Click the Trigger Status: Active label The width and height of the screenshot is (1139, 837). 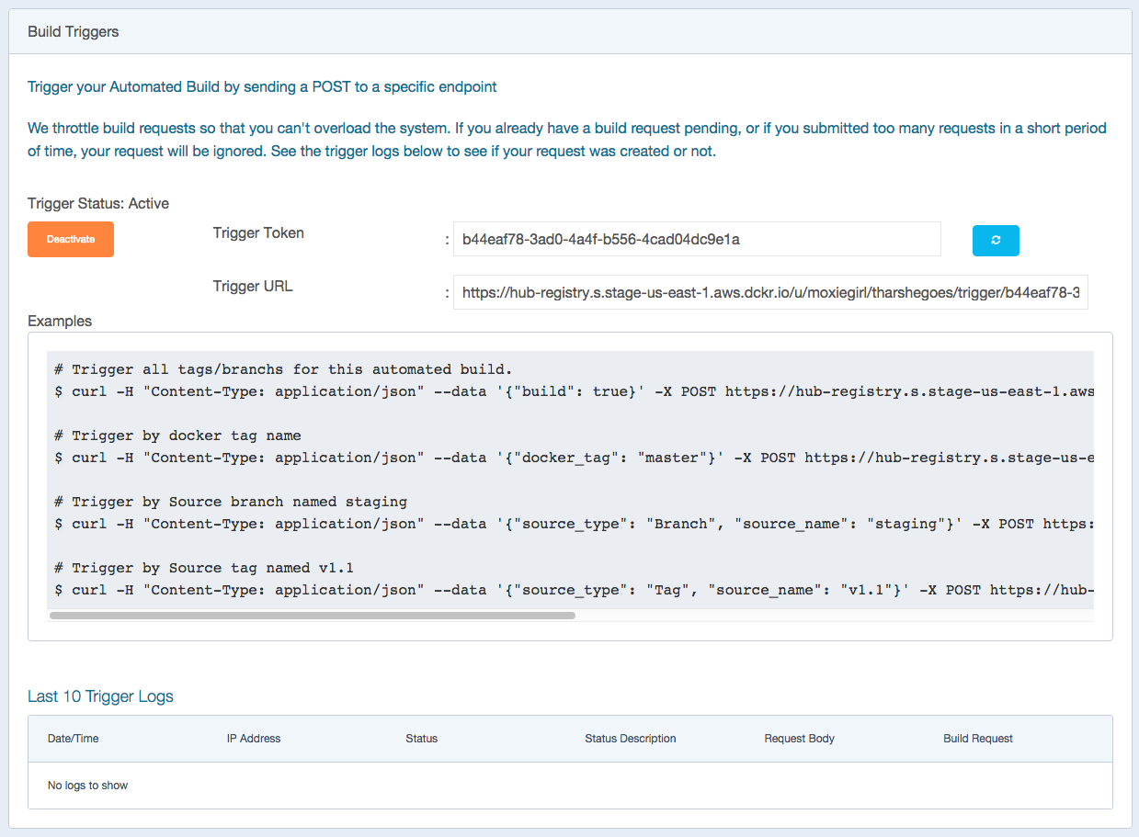click(98, 203)
